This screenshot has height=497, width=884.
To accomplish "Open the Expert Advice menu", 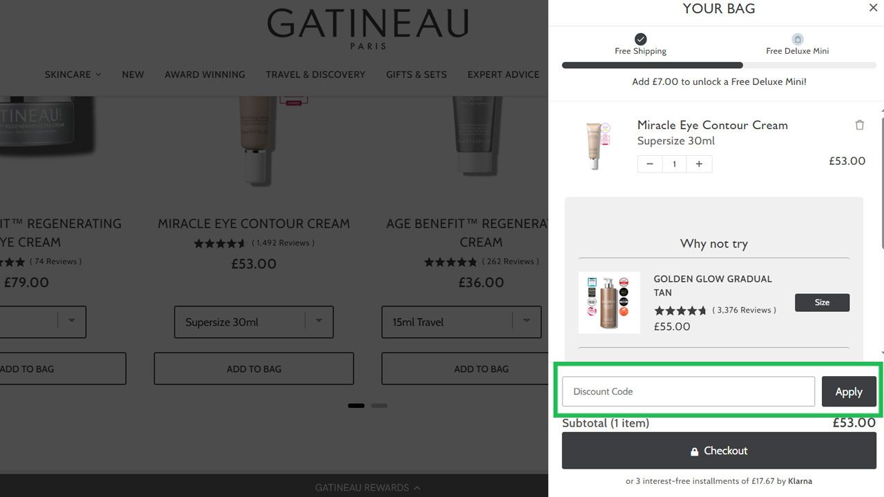I will 503,75.
